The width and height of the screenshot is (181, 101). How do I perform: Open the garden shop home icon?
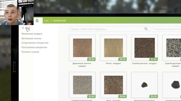tap(37, 20)
